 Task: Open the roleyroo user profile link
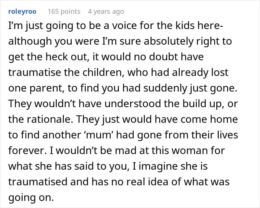click(22, 12)
